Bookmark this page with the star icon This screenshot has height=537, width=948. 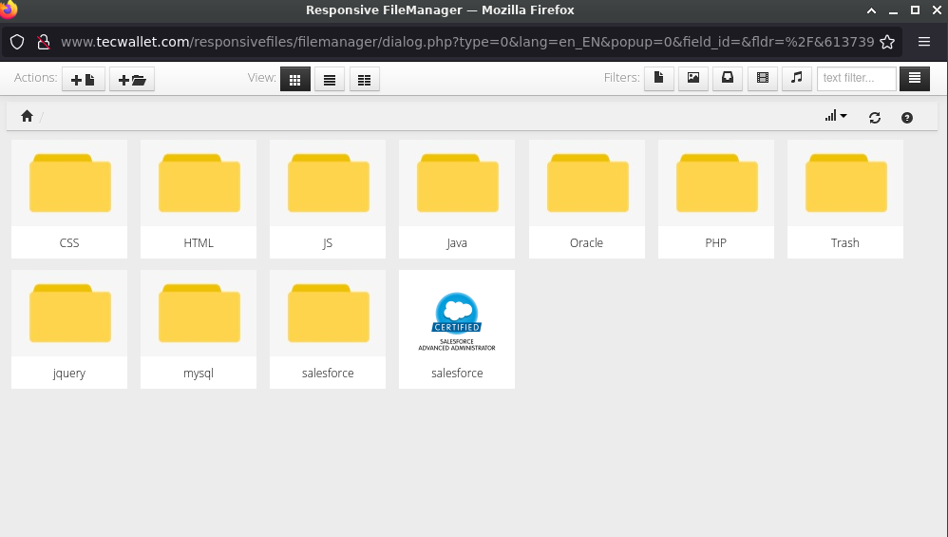click(887, 42)
